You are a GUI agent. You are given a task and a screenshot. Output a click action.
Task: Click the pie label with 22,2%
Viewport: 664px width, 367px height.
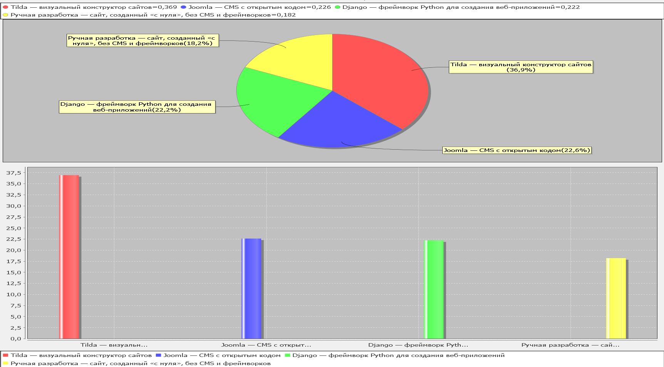click(137, 107)
